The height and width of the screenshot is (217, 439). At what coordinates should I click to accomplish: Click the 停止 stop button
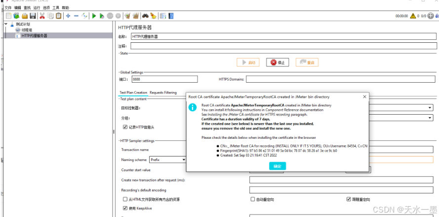[278, 62]
